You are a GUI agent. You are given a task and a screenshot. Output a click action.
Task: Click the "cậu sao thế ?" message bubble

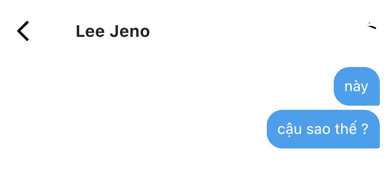pos(323,129)
